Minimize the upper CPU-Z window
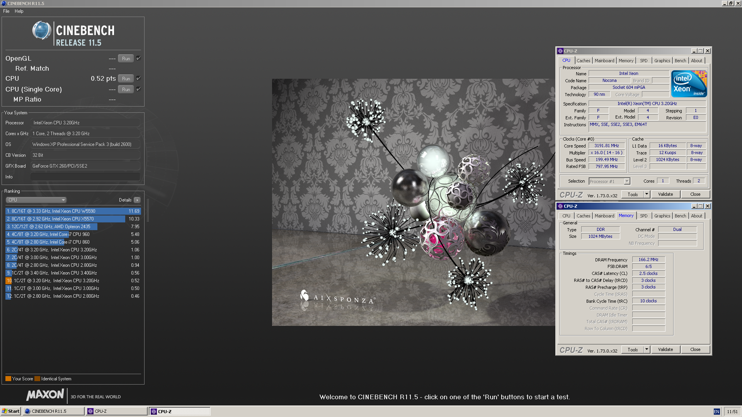The image size is (742, 417). [x=694, y=51]
